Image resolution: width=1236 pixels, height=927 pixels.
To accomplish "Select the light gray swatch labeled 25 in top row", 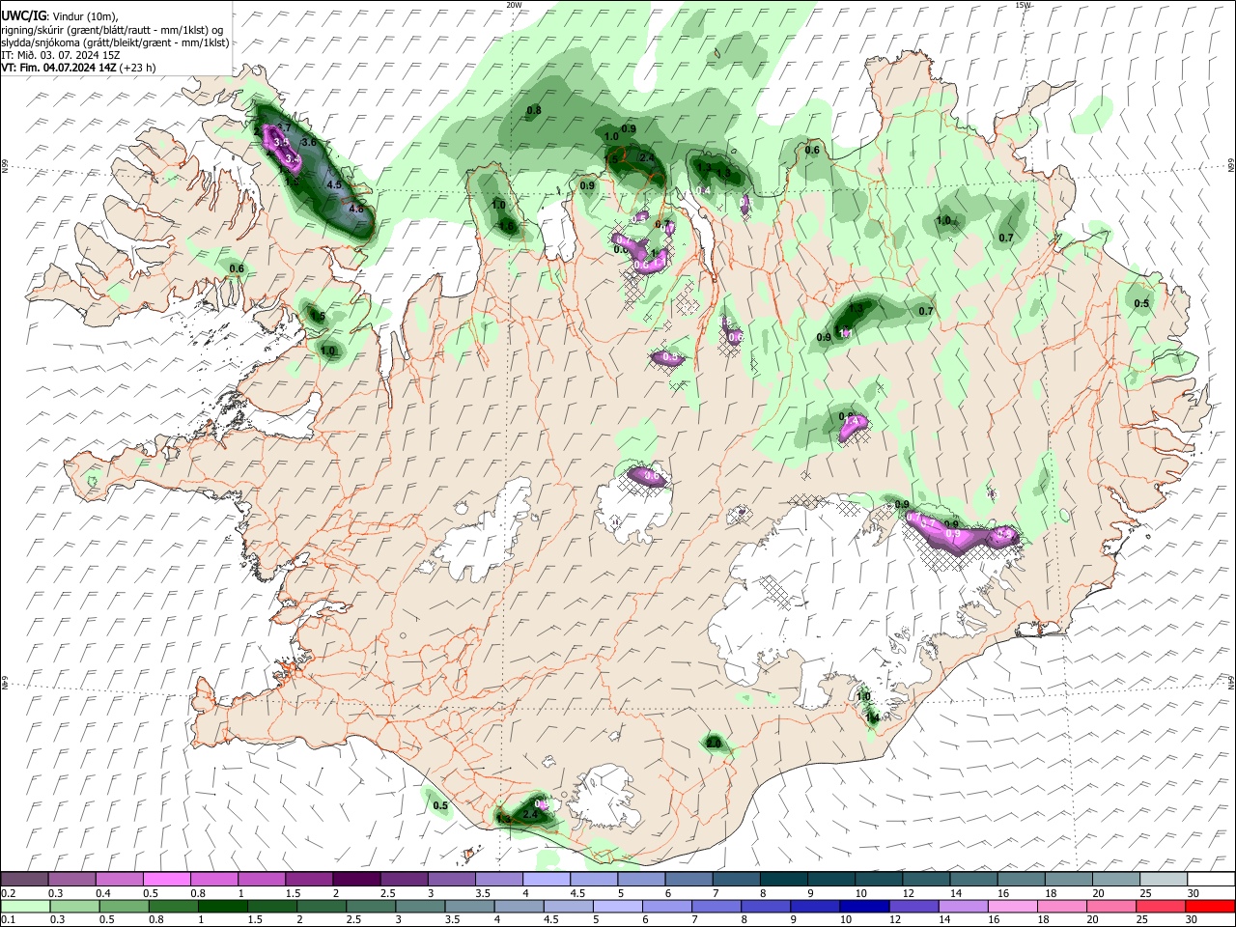I will (1162, 879).
